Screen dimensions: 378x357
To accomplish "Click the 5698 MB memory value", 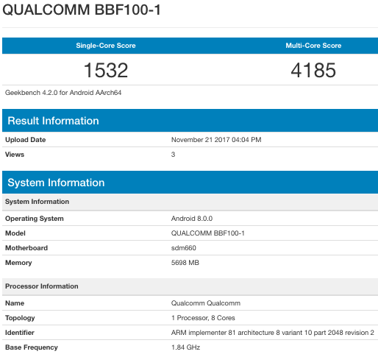I will click(185, 263).
